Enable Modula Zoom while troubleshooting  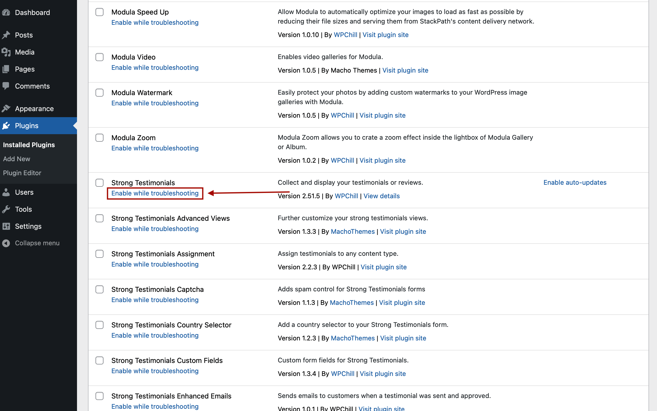155,148
